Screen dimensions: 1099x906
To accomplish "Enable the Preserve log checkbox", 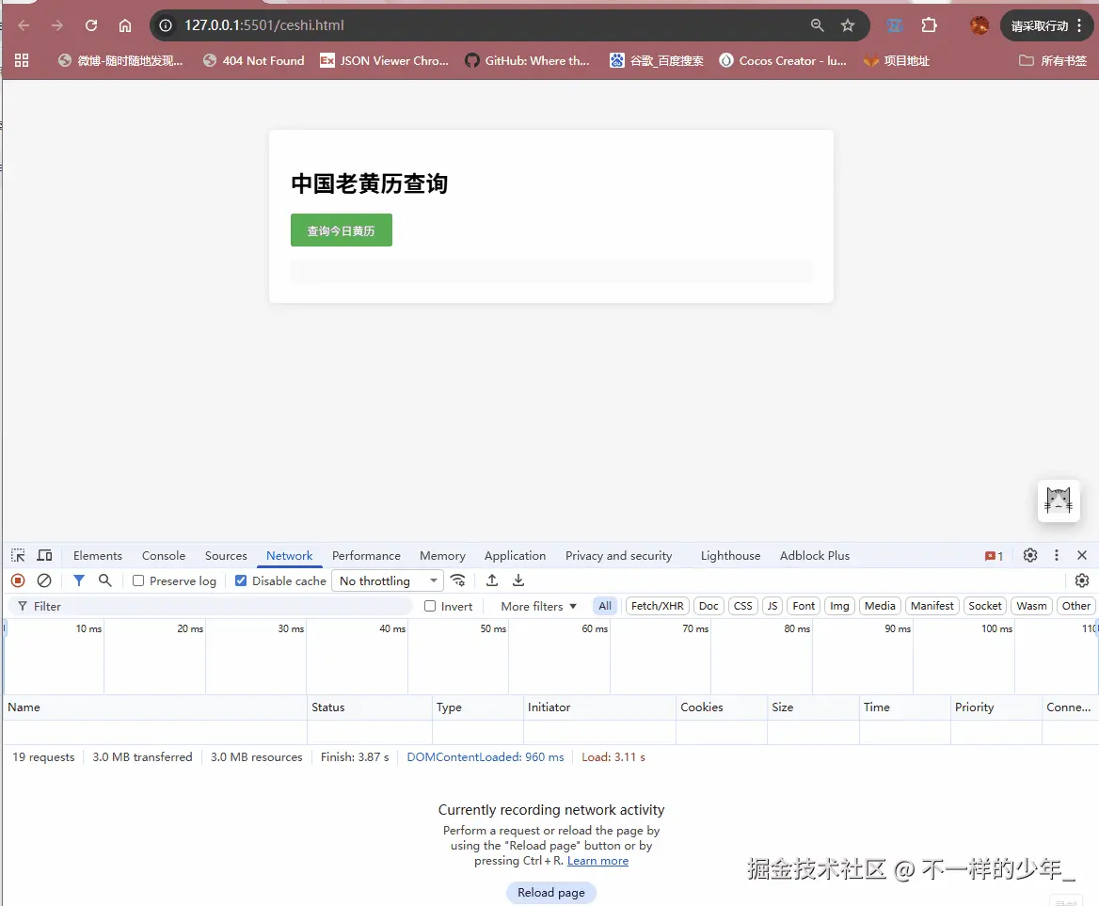I will coord(136,580).
